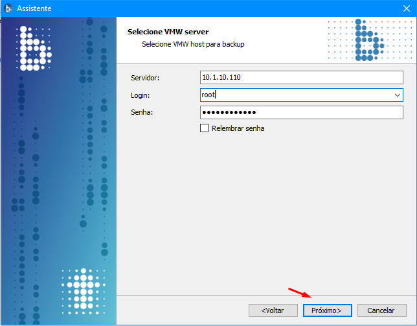The height and width of the screenshot is (326, 417).
Task: Click the 'Selecione VMW host para backup' subtitle
Action: coord(193,44)
